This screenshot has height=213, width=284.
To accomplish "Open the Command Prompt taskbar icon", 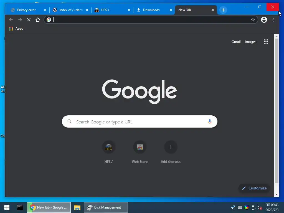I will (20, 207).
